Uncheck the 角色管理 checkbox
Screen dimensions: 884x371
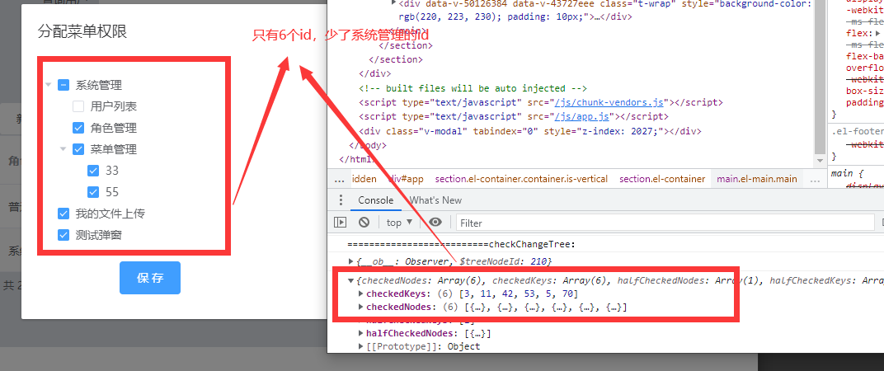click(78, 128)
